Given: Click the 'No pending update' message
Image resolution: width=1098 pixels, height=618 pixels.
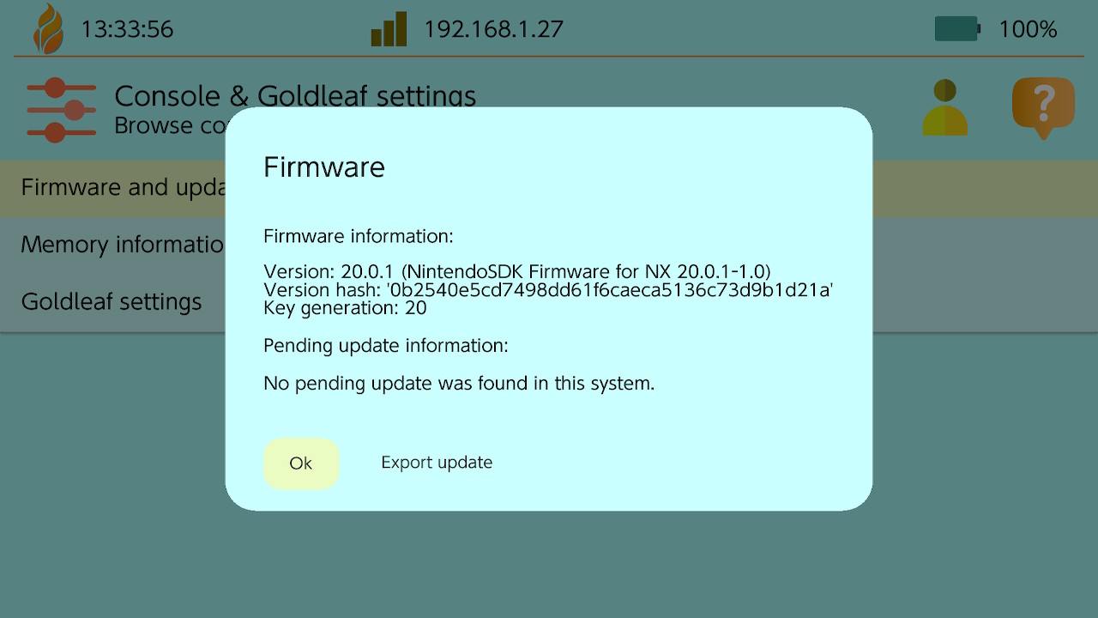Looking at the screenshot, I should 459,384.
